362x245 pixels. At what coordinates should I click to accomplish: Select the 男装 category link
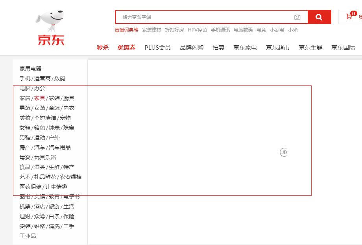coord(25,108)
